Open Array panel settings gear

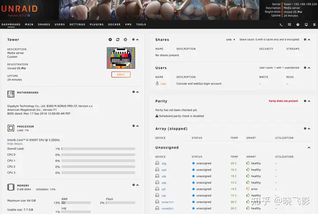tap(305, 128)
